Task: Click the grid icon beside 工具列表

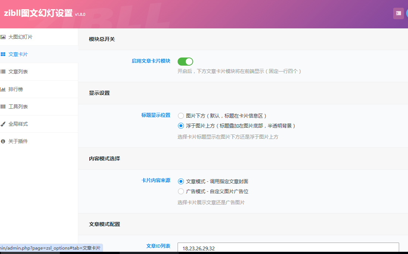Action: tap(3, 107)
